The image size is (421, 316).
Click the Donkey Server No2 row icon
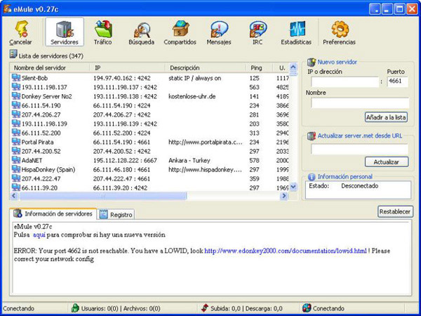16,96
